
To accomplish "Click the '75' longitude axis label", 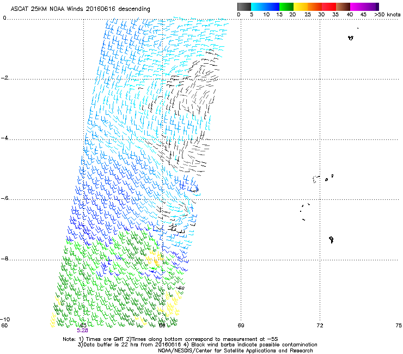I will tap(399, 326).
